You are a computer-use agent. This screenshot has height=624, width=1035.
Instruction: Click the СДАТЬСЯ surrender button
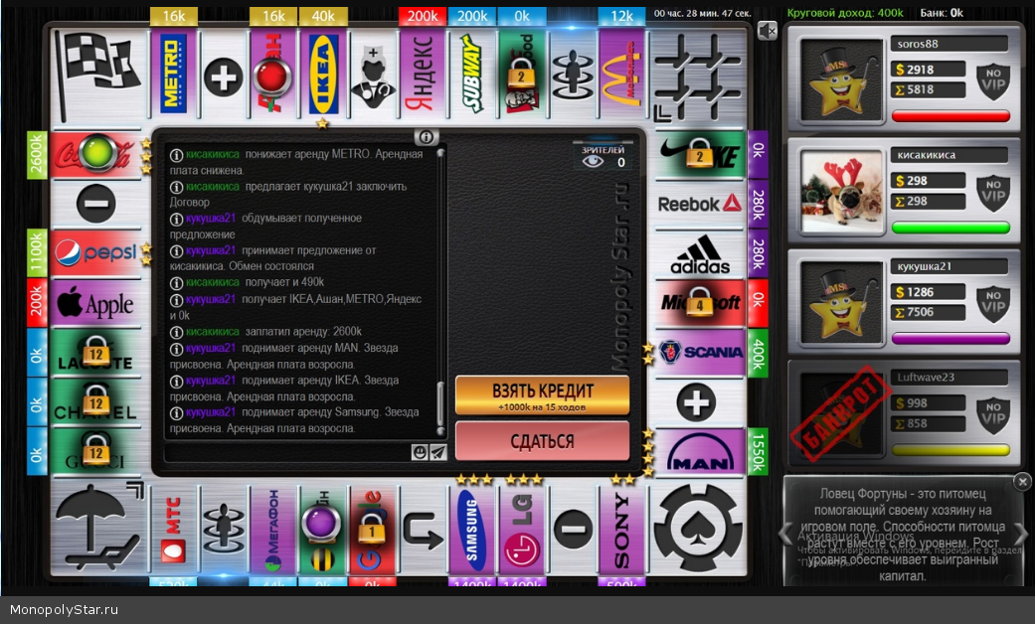coord(542,440)
